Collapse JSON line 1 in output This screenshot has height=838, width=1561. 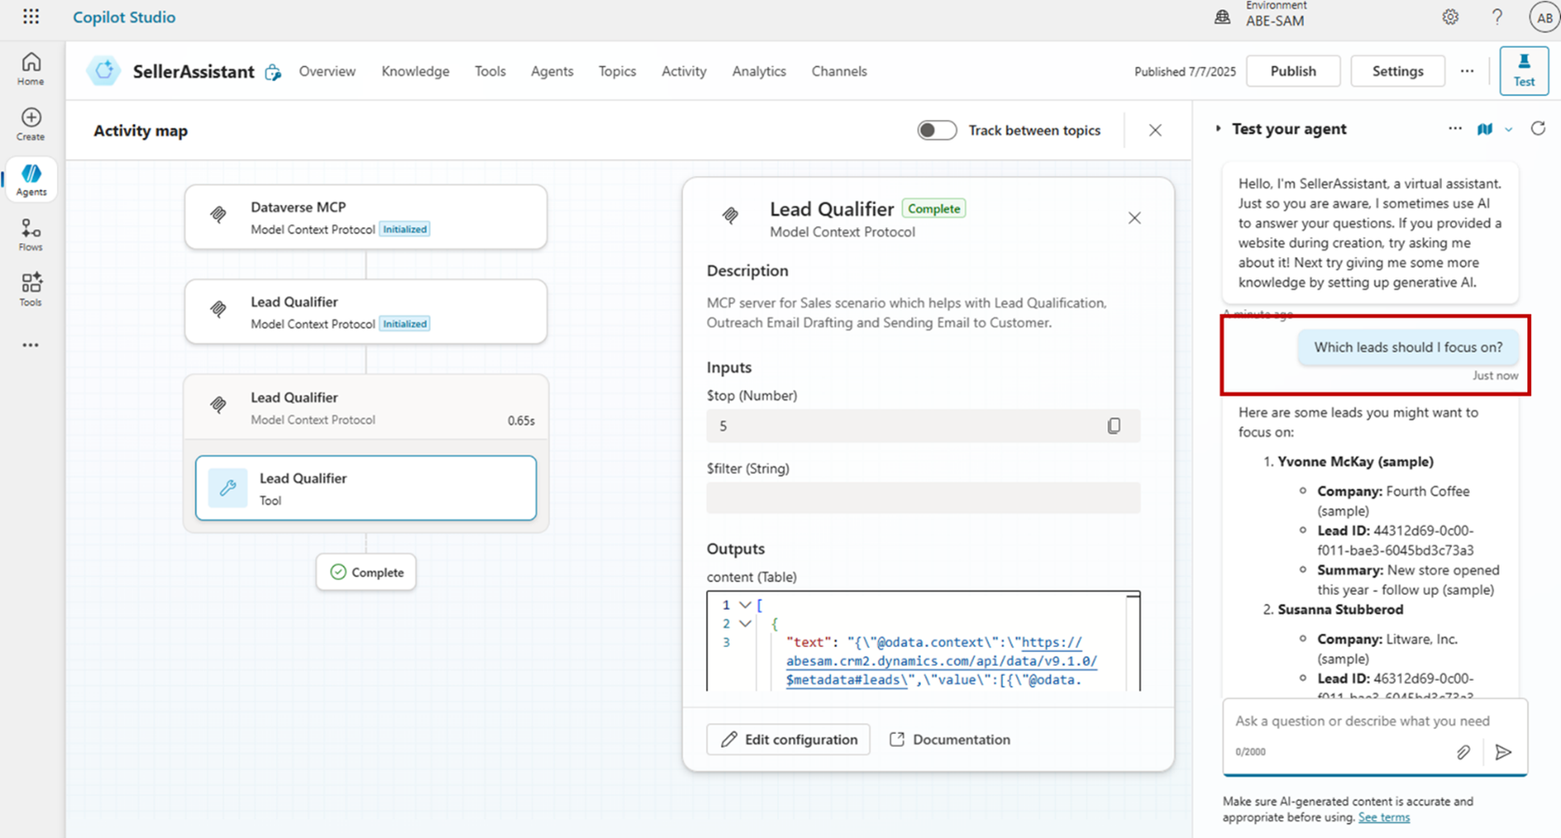tap(745, 605)
